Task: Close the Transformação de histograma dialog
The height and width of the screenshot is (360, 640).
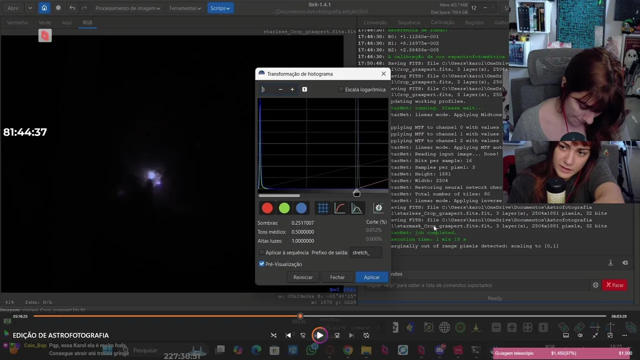Action: (383, 73)
